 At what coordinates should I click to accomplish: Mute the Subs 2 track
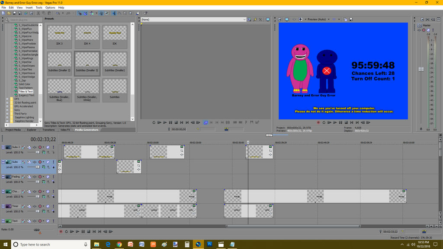(x=47, y=147)
